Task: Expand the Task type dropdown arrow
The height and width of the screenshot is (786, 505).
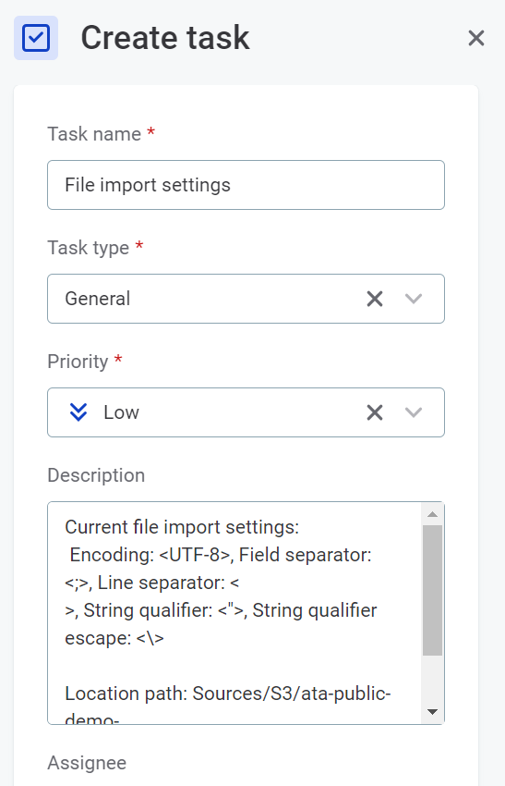Action: tap(414, 299)
